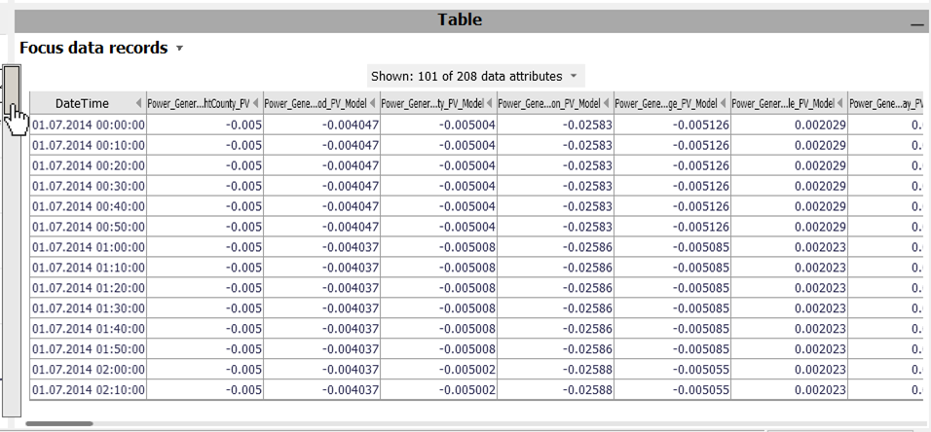Select the row 01.07.2014 00:00:00

pos(89,125)
